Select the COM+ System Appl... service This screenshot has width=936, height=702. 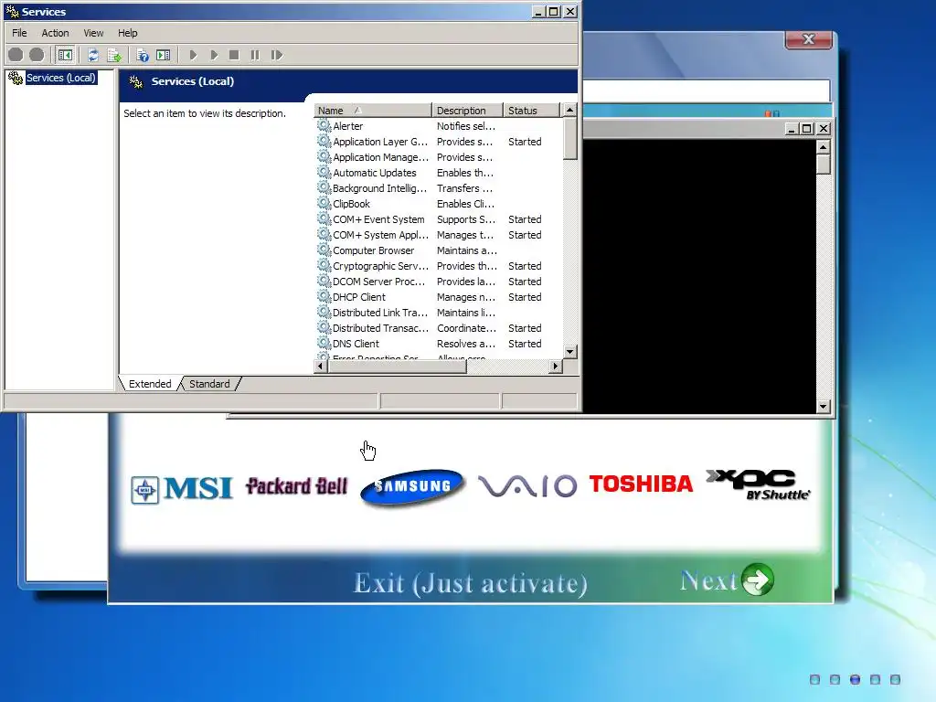[x=439, y=235]
